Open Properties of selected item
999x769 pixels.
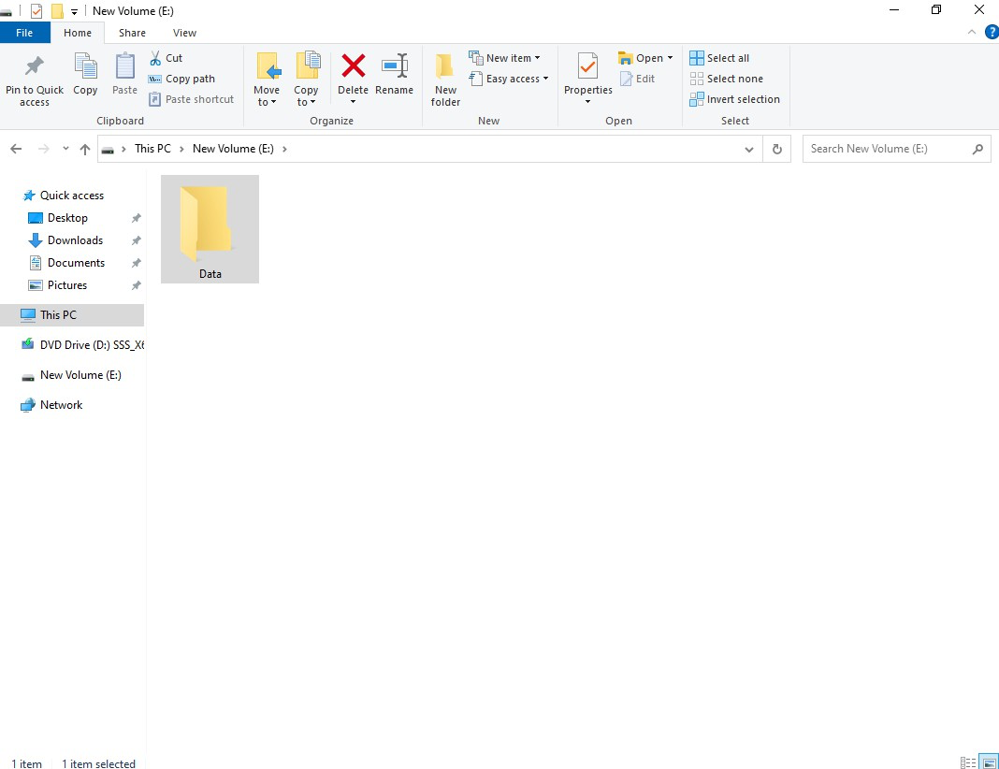[588, 73]
